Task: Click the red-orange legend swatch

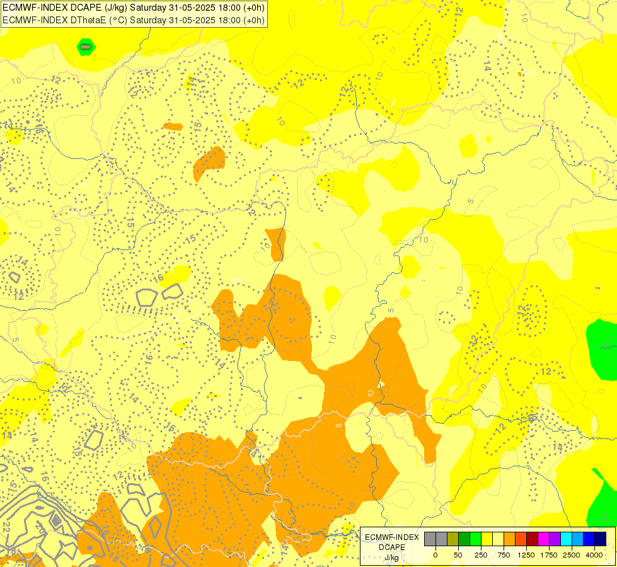Action: pyautogui.click(x=521, y=539)
